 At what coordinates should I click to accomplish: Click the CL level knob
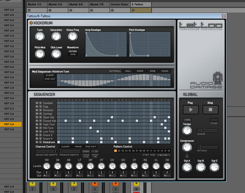[156, 166]
